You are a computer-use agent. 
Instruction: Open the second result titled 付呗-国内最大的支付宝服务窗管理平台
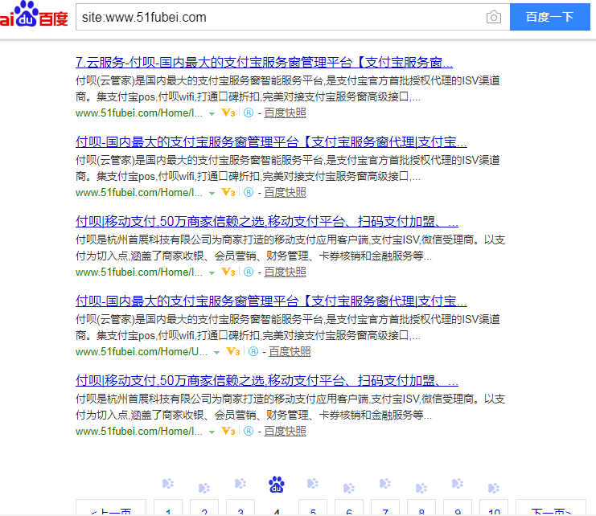tap(271, 142)
